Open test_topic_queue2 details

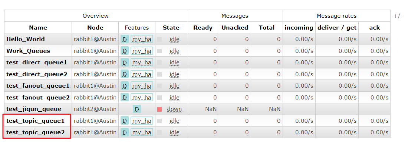point(35,132)
